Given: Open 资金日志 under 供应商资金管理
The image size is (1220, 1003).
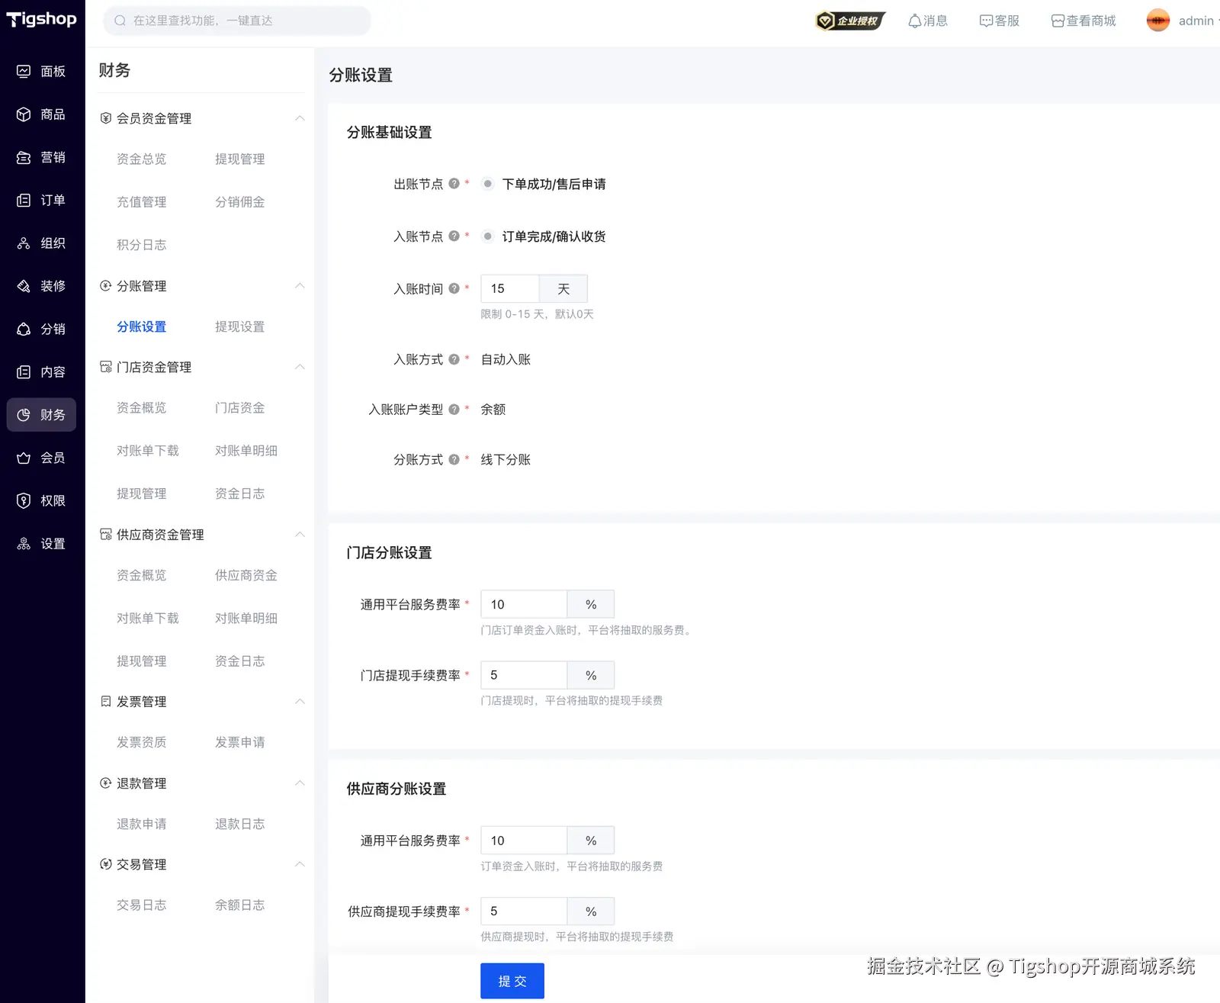Looking at the screenshot, I should point(239,661).
